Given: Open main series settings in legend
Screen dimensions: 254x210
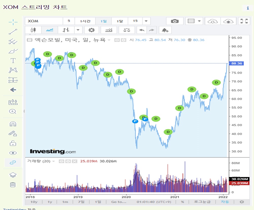Looking at the screenshot, I should coord(123,40).
